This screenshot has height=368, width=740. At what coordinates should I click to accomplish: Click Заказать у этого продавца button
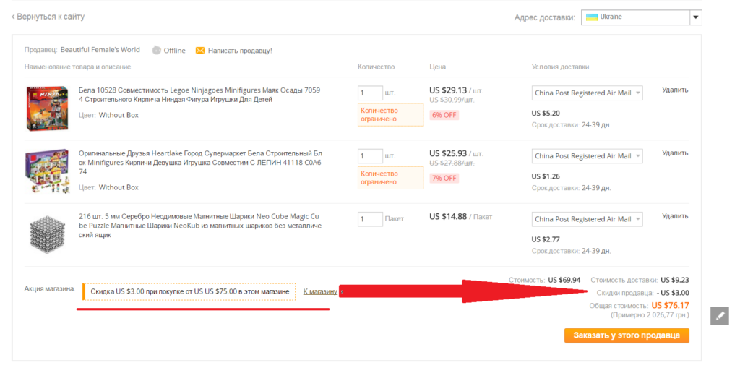click(x=627, y=335)
